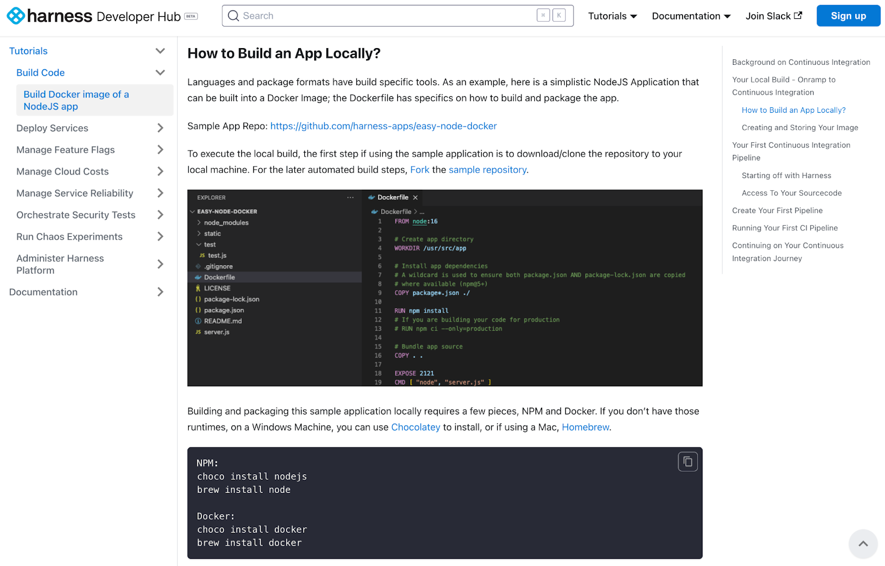The height and width of the screenshot is (566, 885).
Task: Copy the install commands code block
Action: pos(688,461)
